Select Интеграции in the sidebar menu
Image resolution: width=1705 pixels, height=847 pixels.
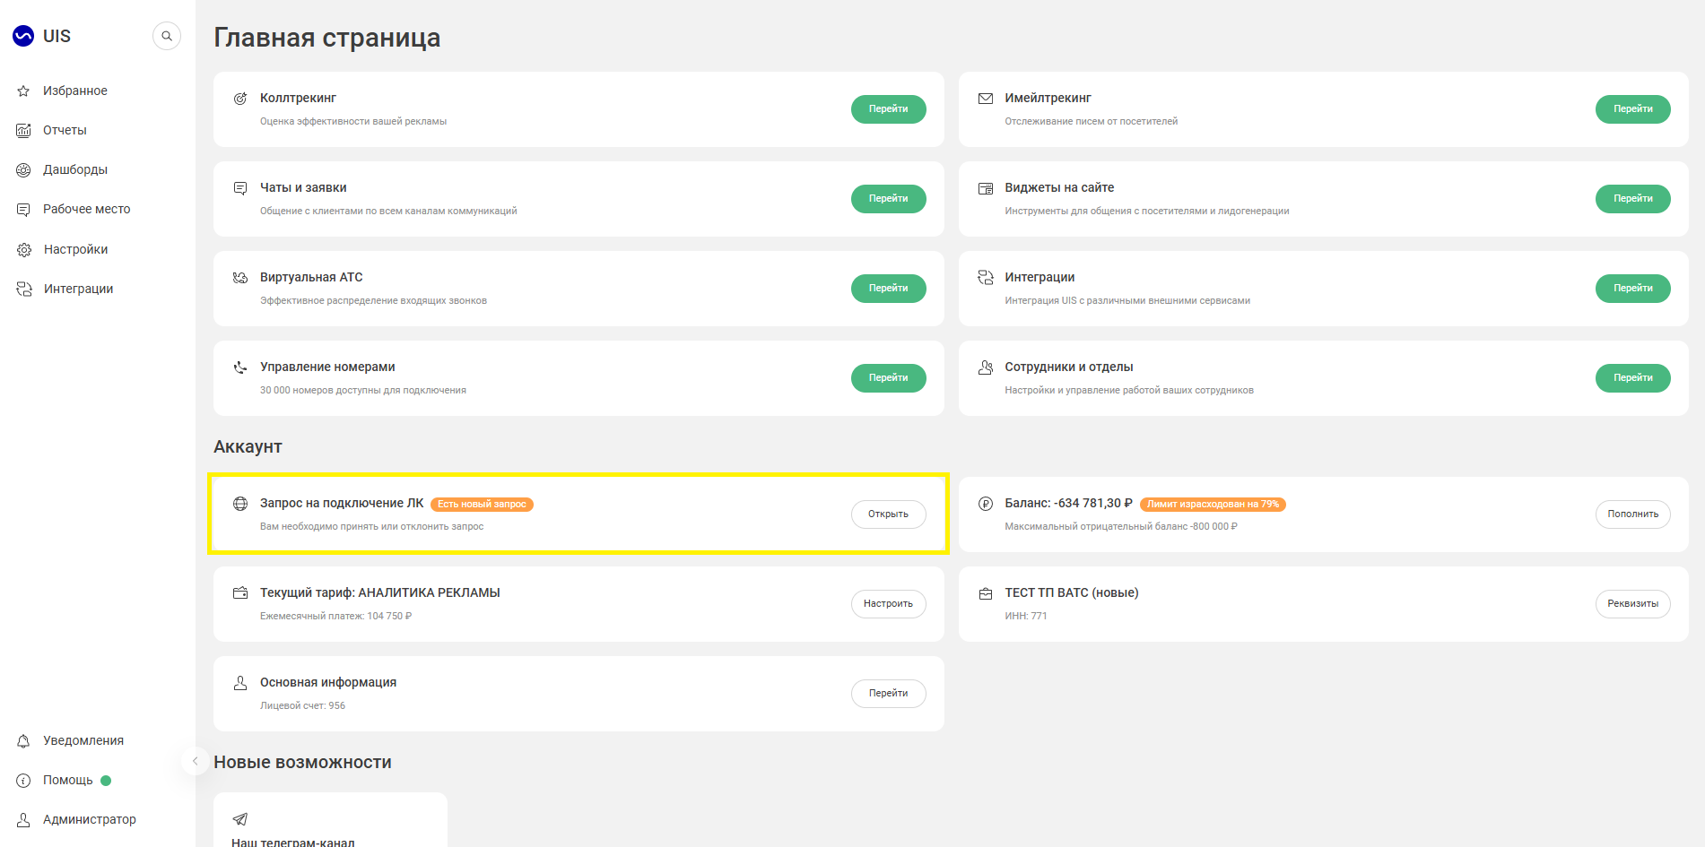[78, 289]
